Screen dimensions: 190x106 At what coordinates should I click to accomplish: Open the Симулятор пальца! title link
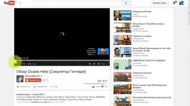coord(142,73)
